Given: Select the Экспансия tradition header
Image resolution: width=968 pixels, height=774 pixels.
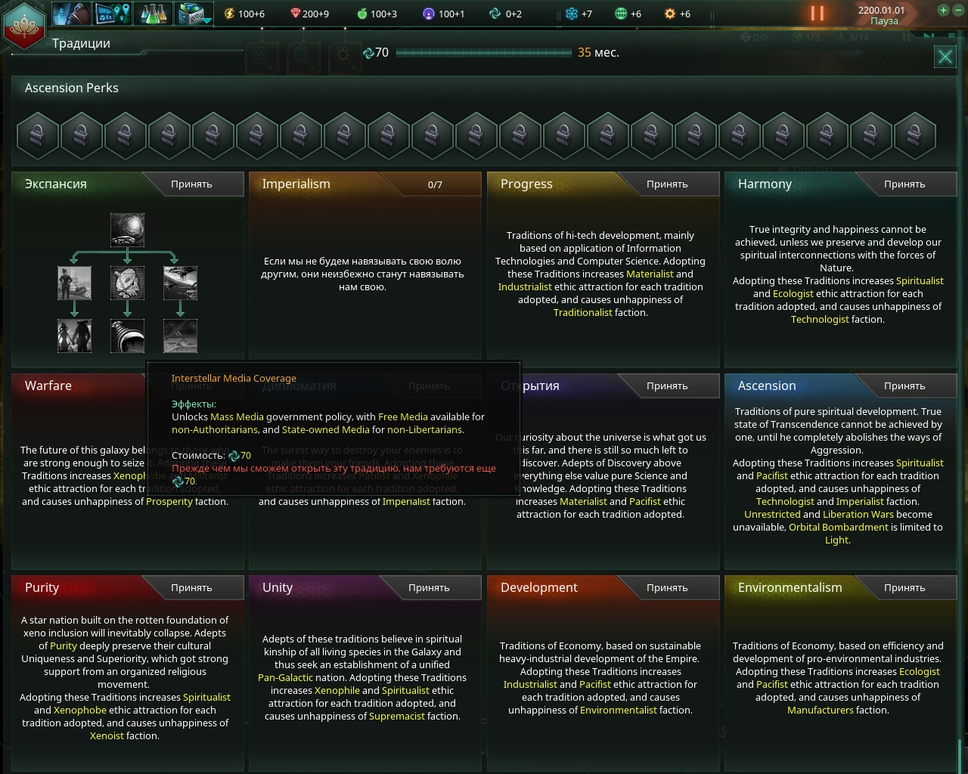Looking at the screenshot, I should (56, 184).
